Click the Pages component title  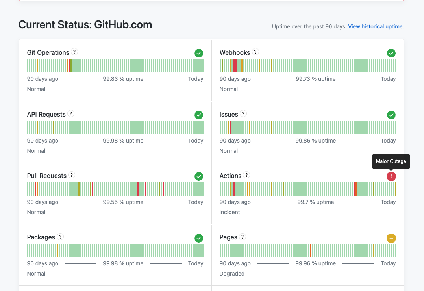(228, 237)
